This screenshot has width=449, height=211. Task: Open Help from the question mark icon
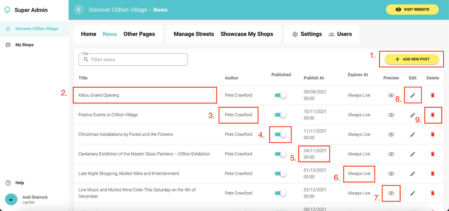pyautogui.click(x=8, y=183)
